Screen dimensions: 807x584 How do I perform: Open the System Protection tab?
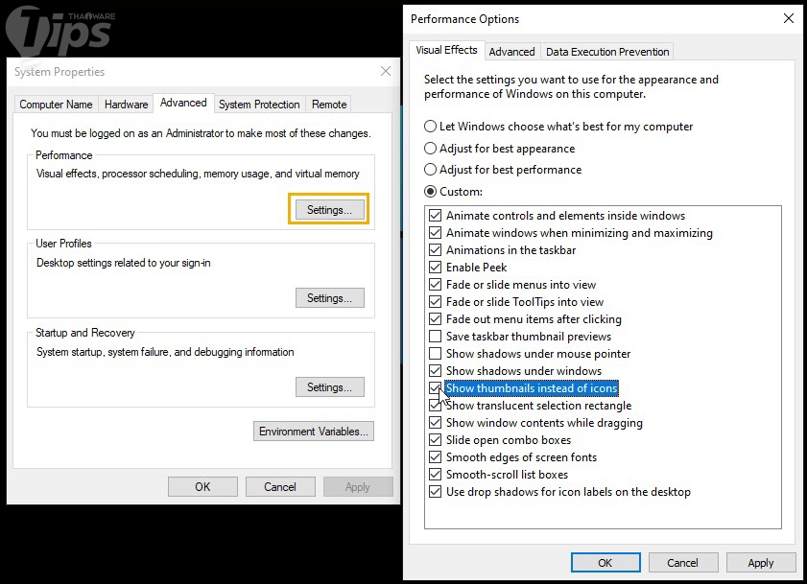tap(259, 105)
